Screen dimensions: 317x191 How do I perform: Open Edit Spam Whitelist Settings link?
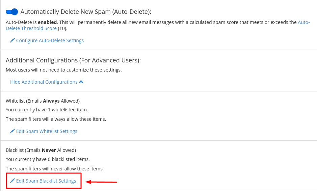pyautogui.click(x=47, y=131)
